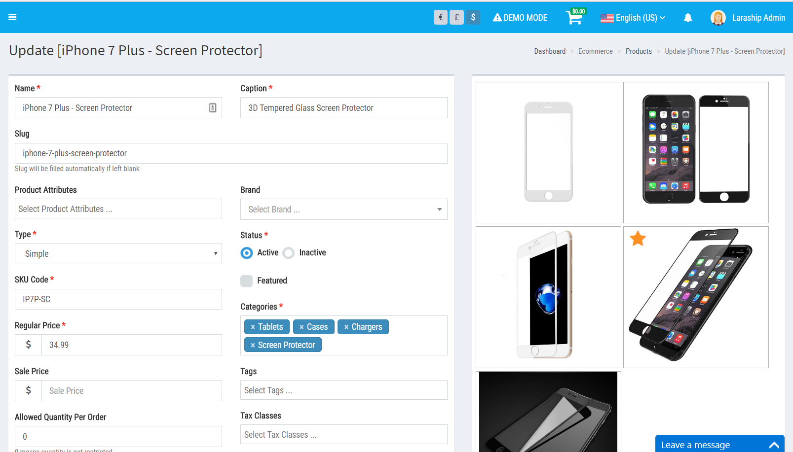Remove the Chargers category tag

(346, 327)
